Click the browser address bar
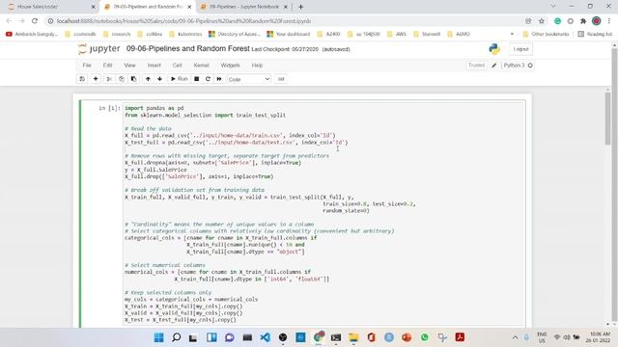The image size is (618, 347). click(284, 21)
